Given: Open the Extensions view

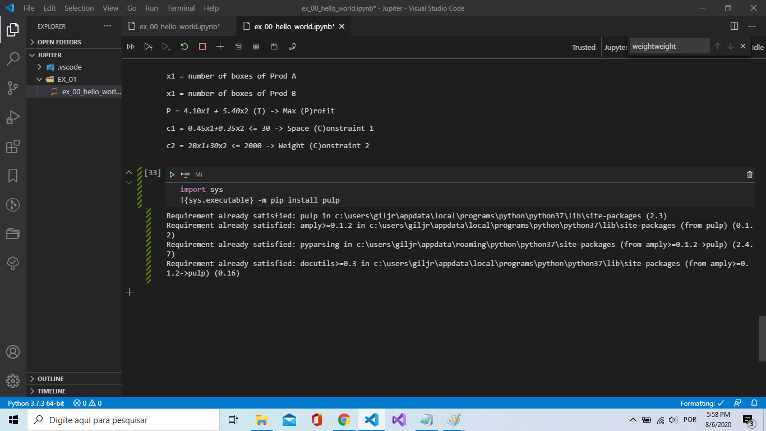Looking at the screenshot, I should (x=12, y=146).
